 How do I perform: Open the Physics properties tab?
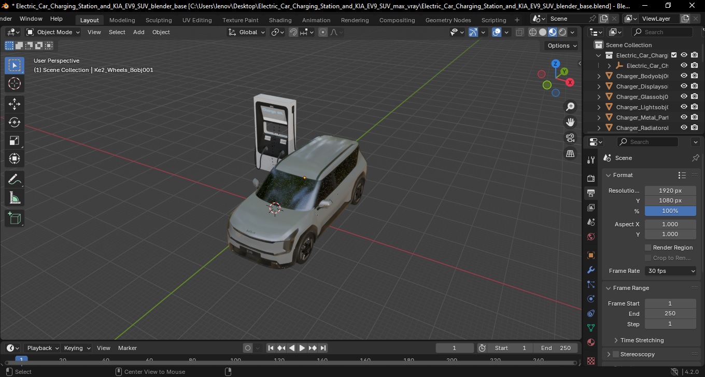click(591, 299)
